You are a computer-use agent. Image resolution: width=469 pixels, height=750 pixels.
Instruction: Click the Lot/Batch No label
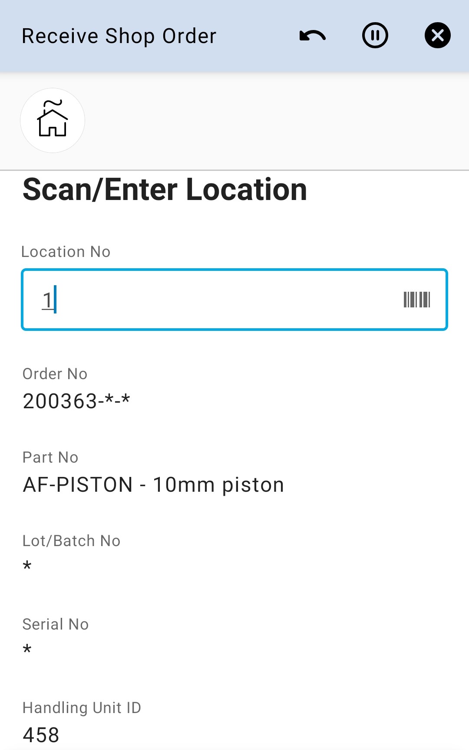tap(72, 541)
